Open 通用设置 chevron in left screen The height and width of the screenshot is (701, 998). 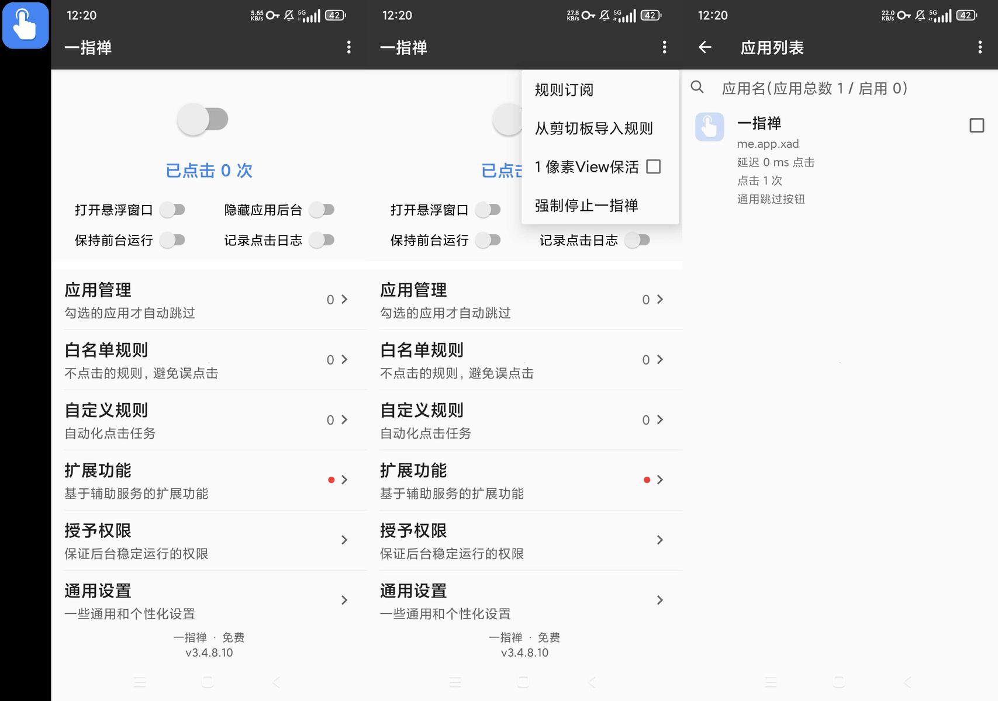click(344, 600)
